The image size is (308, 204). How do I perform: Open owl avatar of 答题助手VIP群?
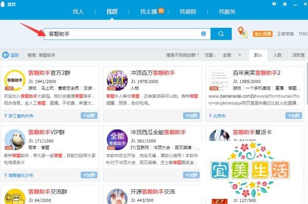[15, 139]
